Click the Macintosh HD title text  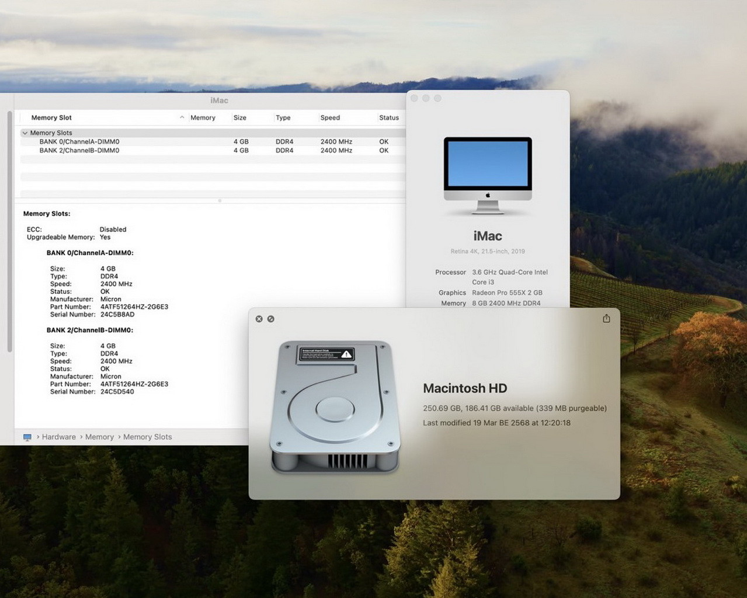coord(465,388)
